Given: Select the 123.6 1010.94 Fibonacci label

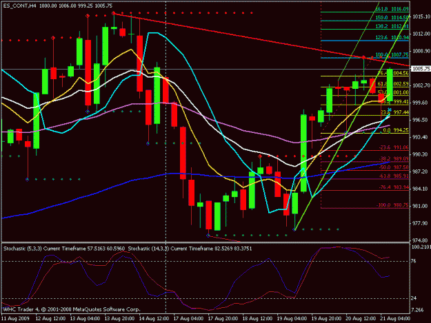Looking at the screenshot, I should point(392,37).
